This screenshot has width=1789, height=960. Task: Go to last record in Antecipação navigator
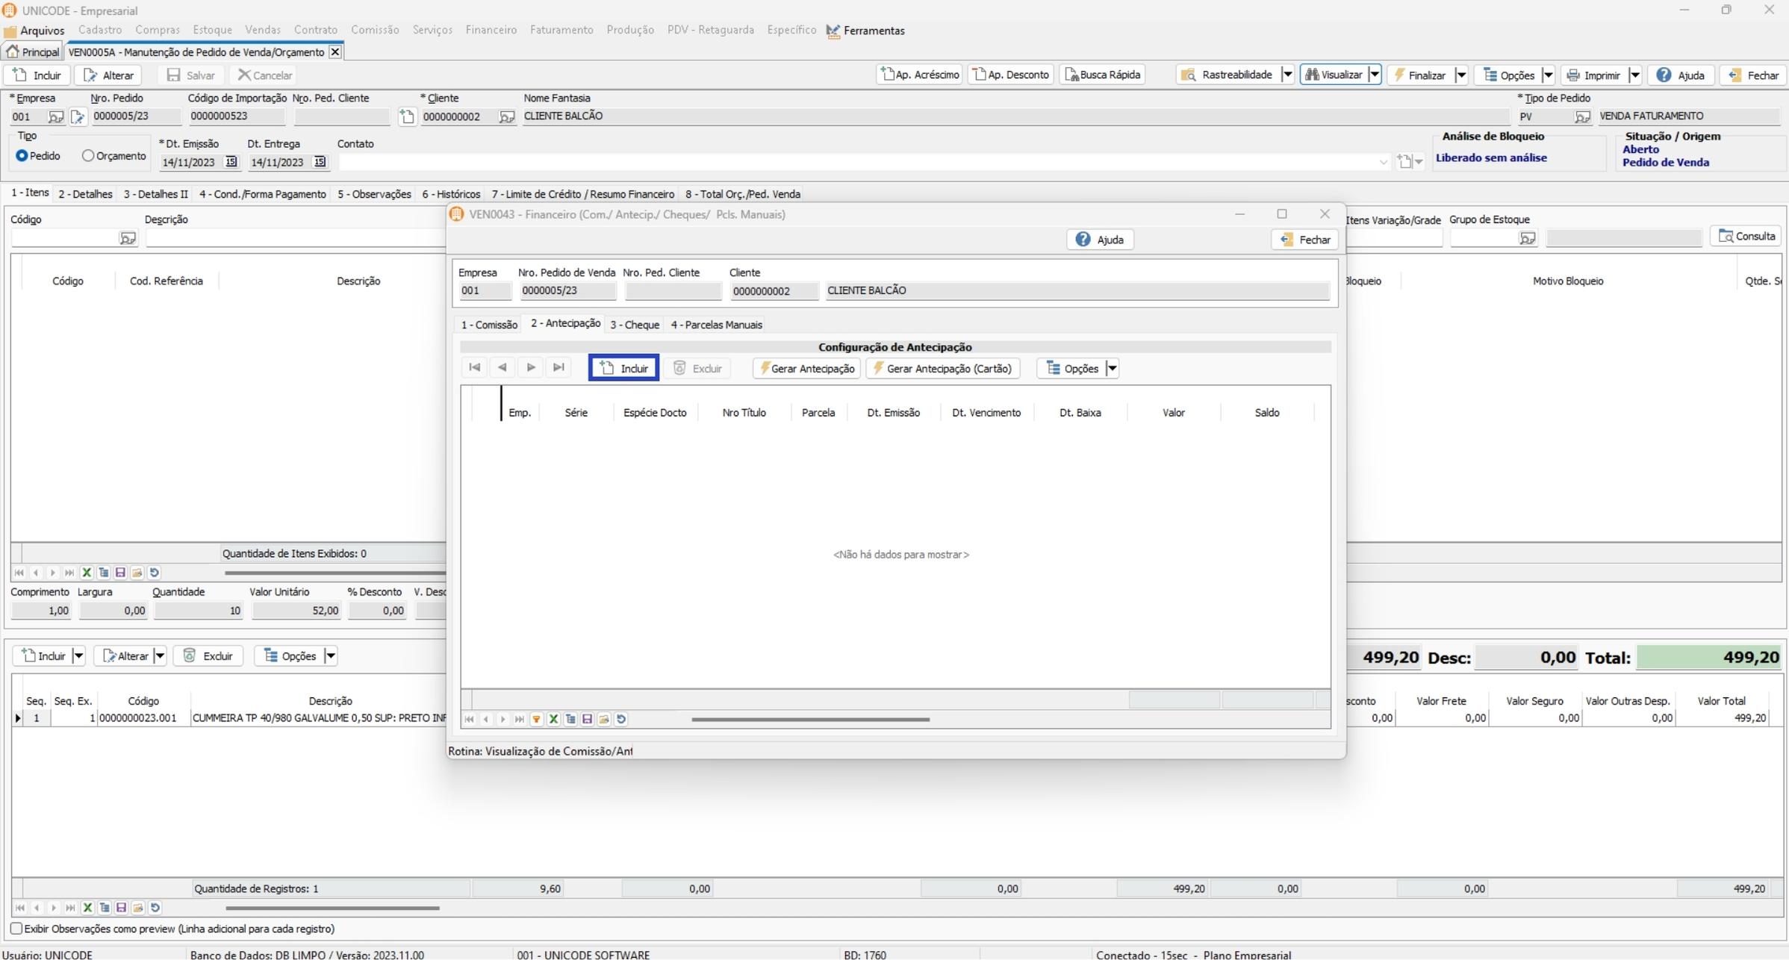559,367
